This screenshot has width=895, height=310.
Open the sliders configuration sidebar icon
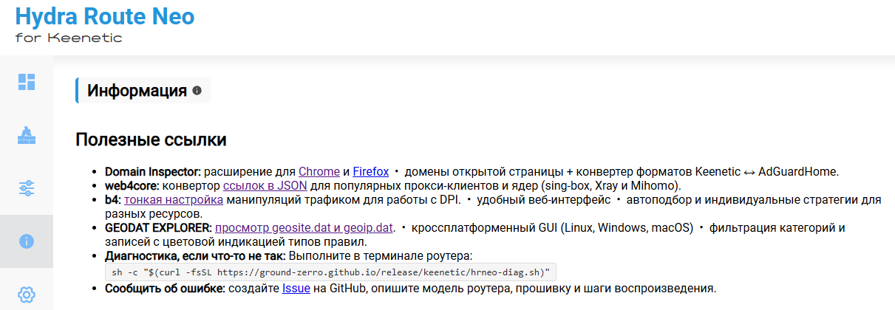27,188
